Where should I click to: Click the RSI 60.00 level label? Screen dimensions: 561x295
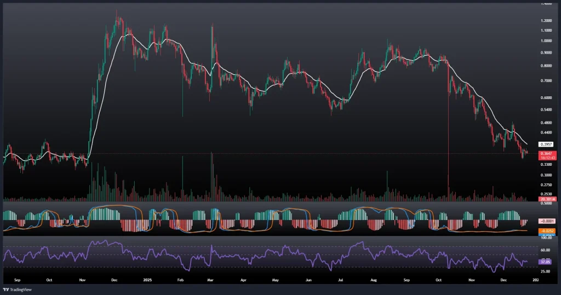click(x=545, y=250)
